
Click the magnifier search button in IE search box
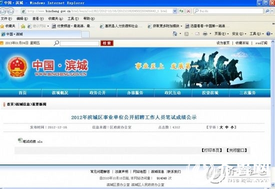pos(267,11)
